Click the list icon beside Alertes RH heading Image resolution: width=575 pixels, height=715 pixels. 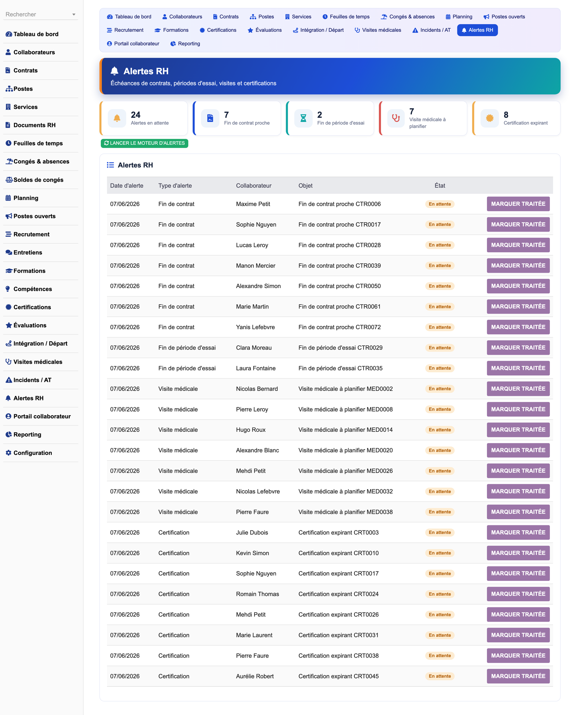click(111, 165)
